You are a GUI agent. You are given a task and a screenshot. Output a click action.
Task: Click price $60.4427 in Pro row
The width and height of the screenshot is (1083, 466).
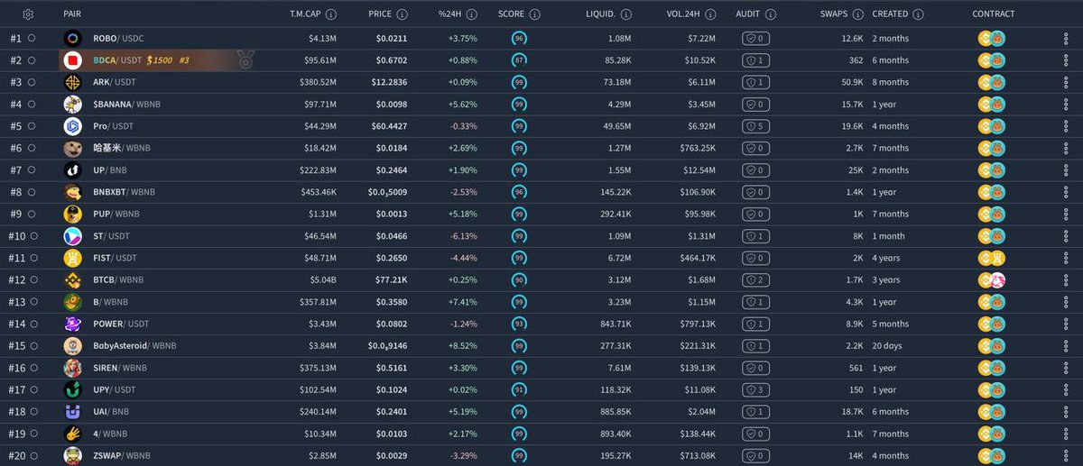(x=388, y=126)
